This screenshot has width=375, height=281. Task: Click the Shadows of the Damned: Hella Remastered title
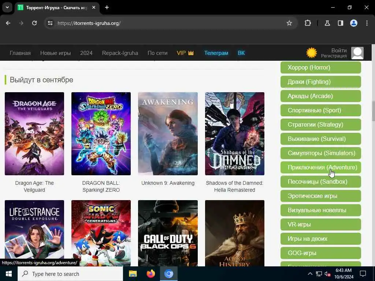pyautogui.click(x=235, y=186)
